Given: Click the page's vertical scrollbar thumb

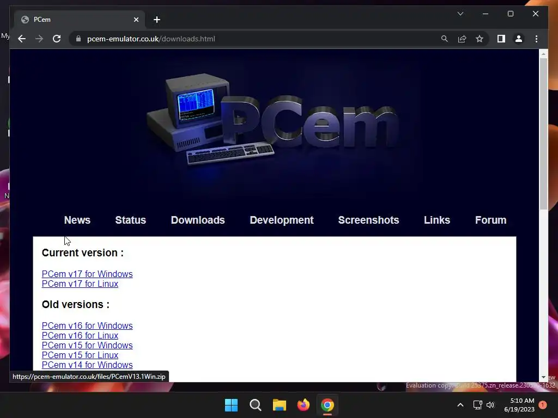Looking at the screenshot, I should click(543, 133).
